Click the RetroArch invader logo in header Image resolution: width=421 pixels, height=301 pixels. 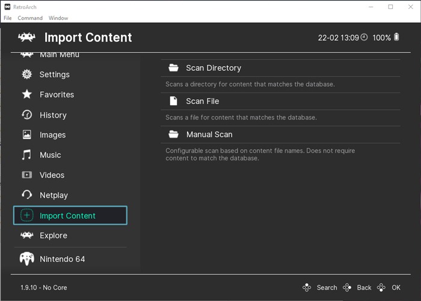[x=26, y=37]
